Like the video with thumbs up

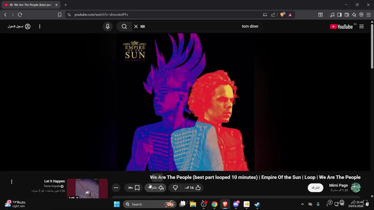click(x=193, y=188)
